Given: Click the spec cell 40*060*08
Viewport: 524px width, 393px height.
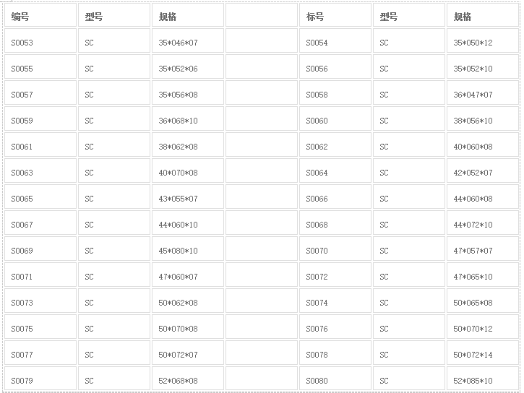Looking at the screenshot, I should click(x=481, y=147).
